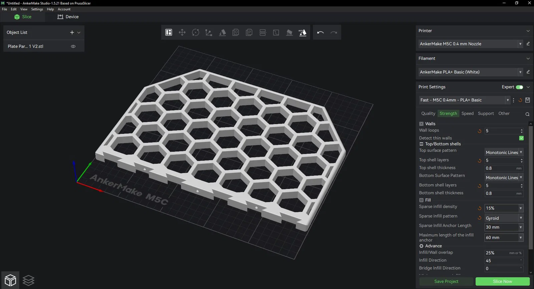Open the Help menu
The height and width of the screenshot is (289, 534).
point(50,9)
